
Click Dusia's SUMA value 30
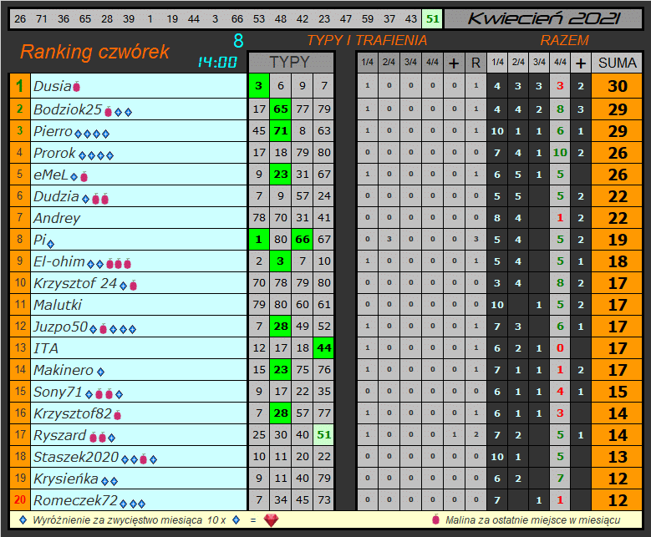point(617,86)
